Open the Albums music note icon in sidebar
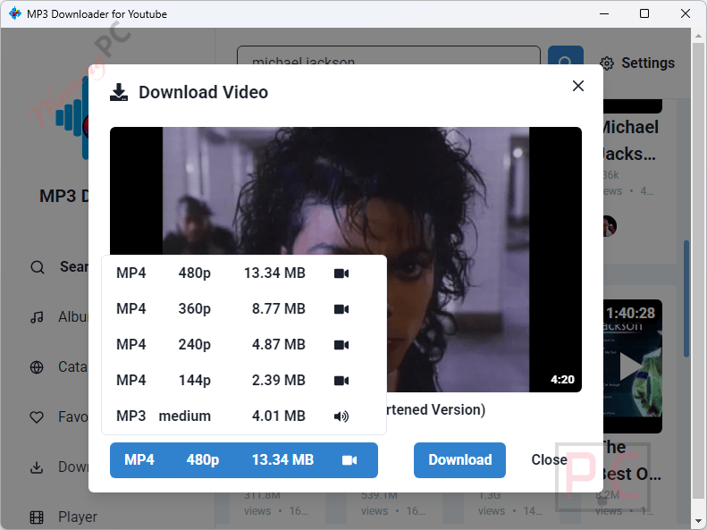The image size is (707, 530). 37,317
